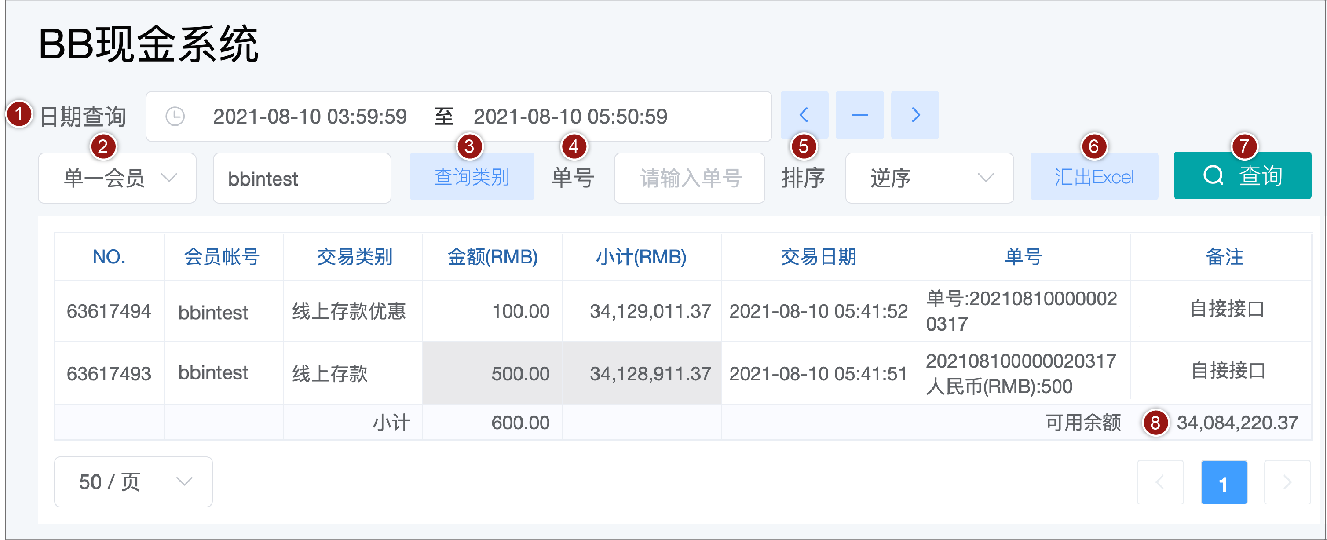Click the magnifier icon on 查询 button
The image size is (1327, 540).
1213,175
